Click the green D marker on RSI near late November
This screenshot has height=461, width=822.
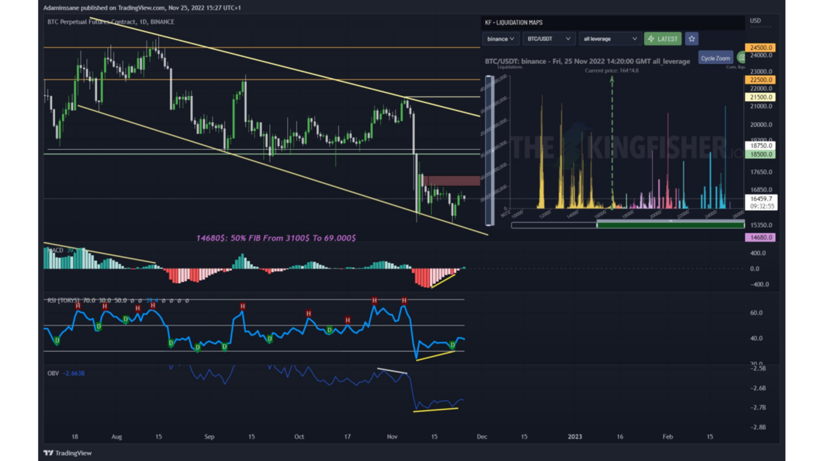(452, 345)
